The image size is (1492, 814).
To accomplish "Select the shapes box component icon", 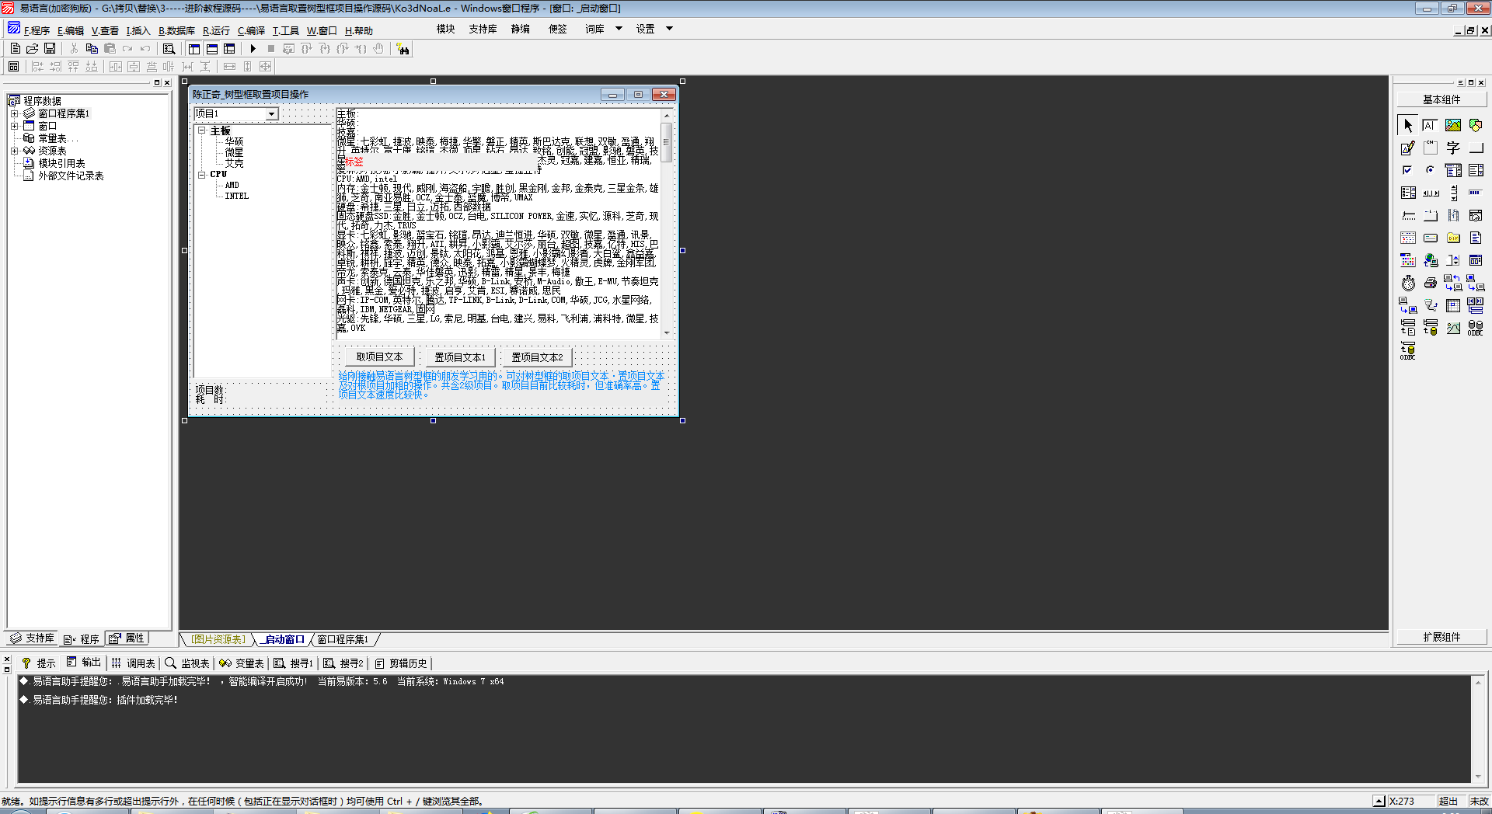I will (x=1475, y=125).
